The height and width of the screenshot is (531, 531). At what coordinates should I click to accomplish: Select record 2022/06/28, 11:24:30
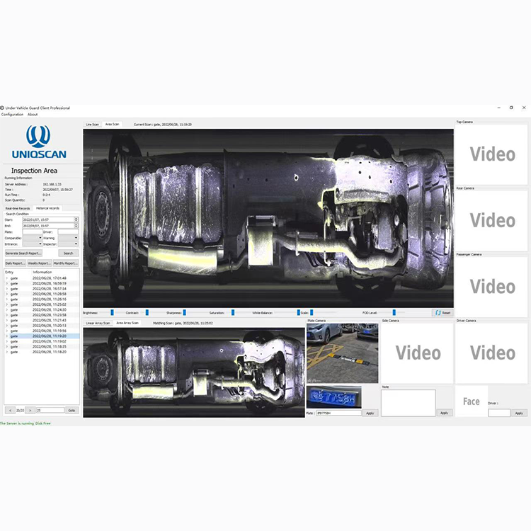tap(42, 310)
